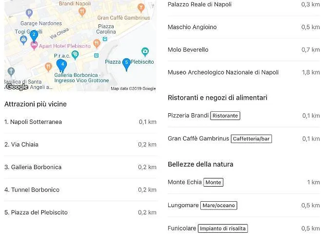This screenshot has height=243, width=329.
Task: Click the Gran Caffè Gambrinus restaurant map icon
Action: tap(141, 7)
